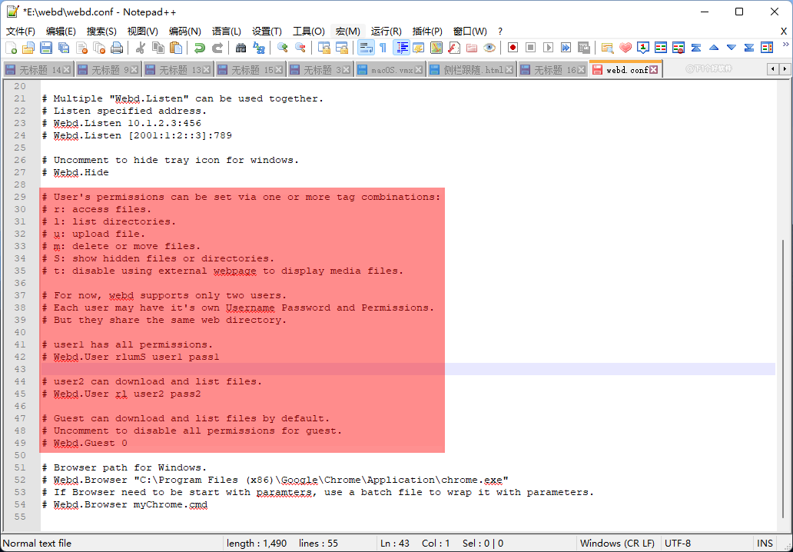Switch to the 无标题 14 tab
Image resolution: width=793 pixels, height=552 pixels.
click(38, 70)
